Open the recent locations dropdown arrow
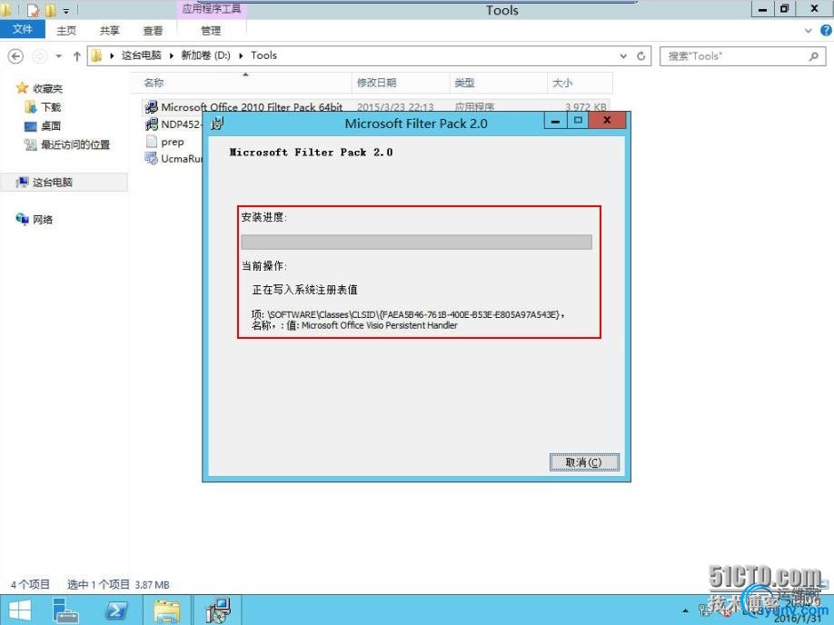 58,55
